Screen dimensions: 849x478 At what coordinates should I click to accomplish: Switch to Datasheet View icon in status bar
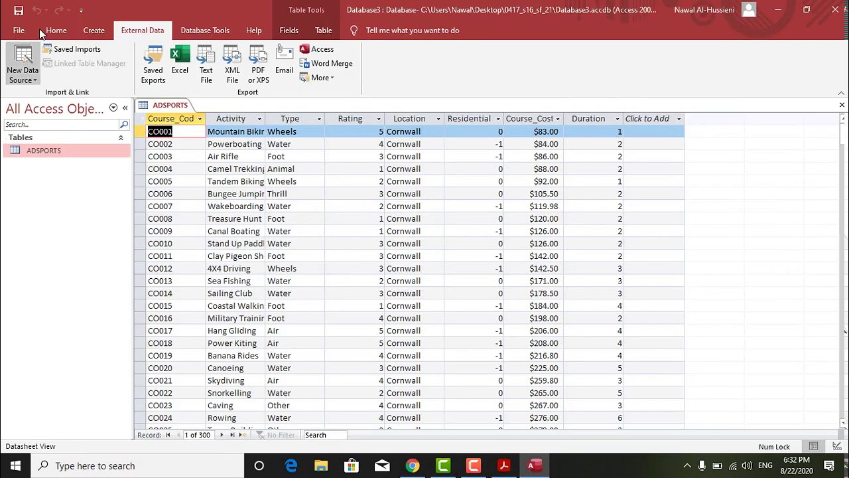(x=813, y=447)
